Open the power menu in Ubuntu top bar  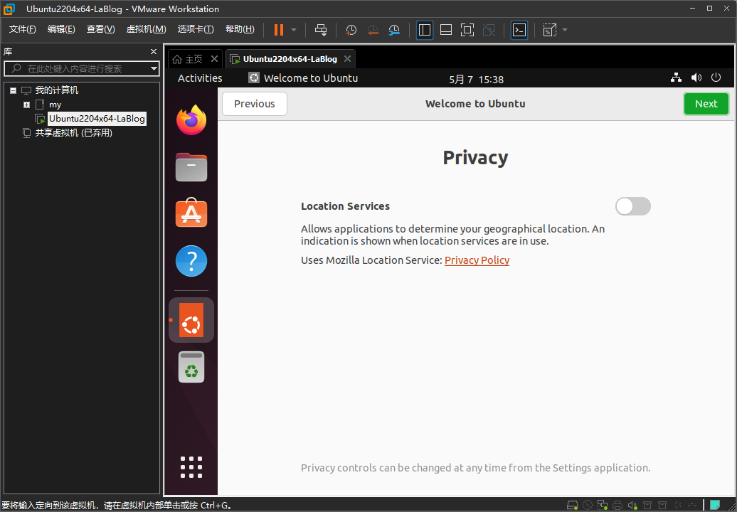click(x=716, y=78)
